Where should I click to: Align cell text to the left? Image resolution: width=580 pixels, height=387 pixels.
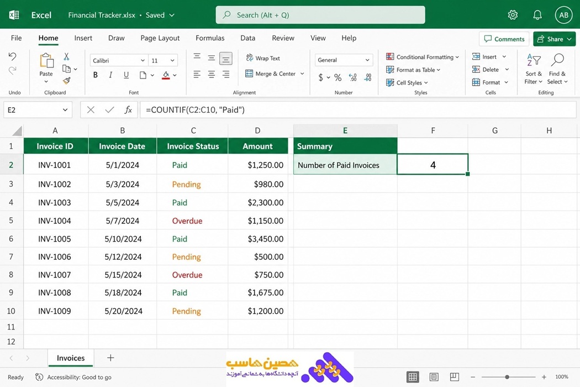197,75
